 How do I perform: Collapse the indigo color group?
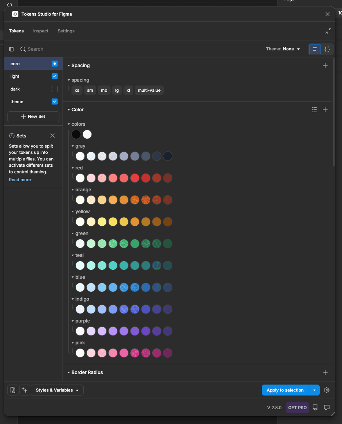pos(73,299)
